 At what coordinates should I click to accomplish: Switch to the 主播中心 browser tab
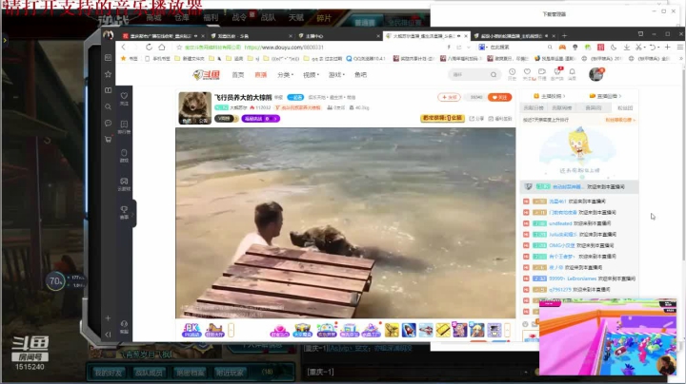pyautogui.click(x=338, y=36)
